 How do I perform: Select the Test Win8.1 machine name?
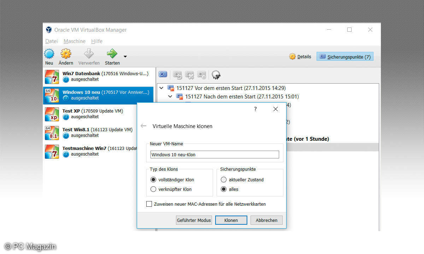click(x=76, y=130)
